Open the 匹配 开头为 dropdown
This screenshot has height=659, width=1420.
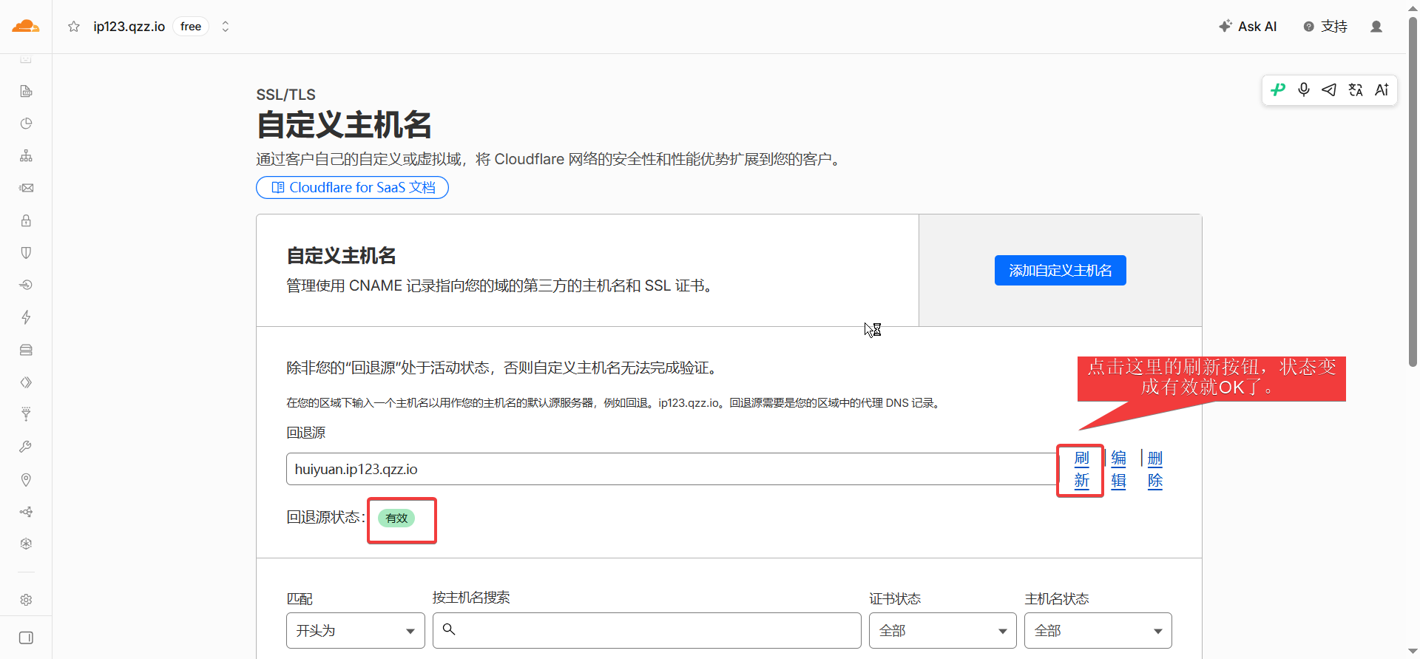point(355,631)
